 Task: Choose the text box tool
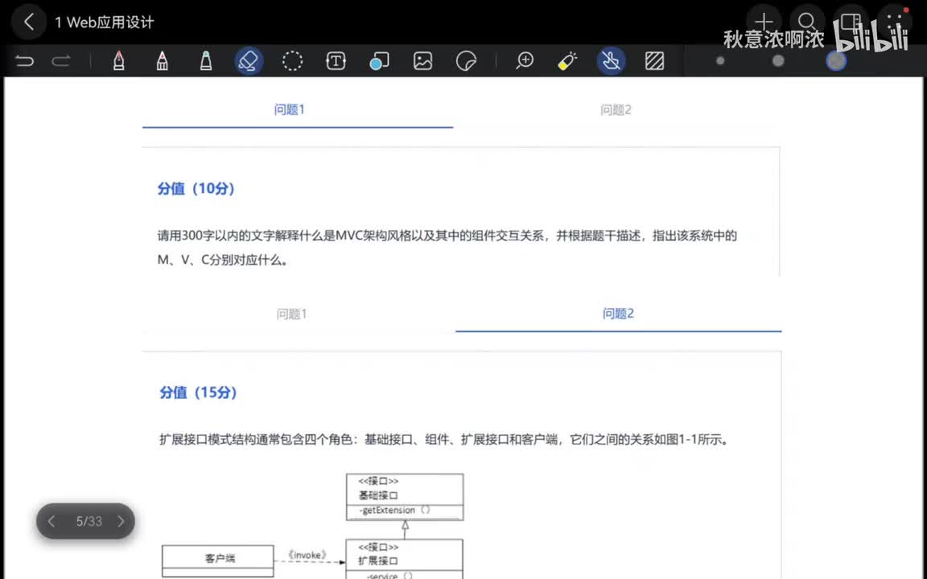point(336,61)
